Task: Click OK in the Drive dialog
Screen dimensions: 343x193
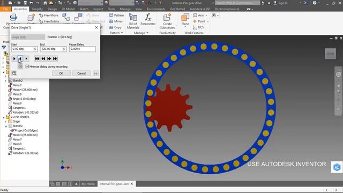Action: coord(61,73)
